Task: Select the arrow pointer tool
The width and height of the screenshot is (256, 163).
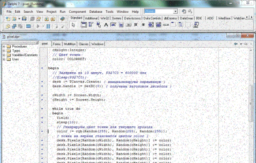Action: [x=73, y=25]
